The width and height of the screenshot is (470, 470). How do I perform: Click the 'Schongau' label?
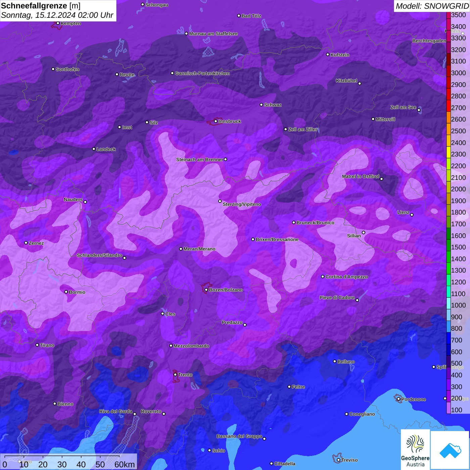pyautogui.click(x=157, y=5)
